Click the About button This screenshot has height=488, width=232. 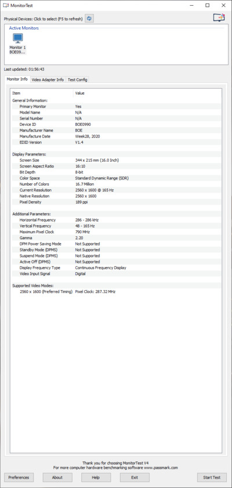point(57,478)
